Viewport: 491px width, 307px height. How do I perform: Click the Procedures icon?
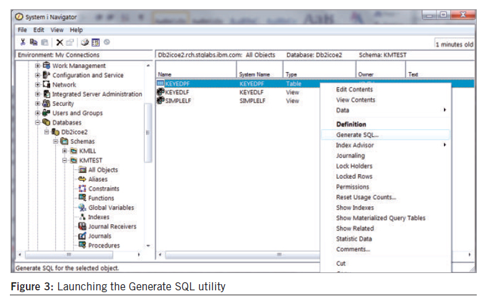pos(82,245)
